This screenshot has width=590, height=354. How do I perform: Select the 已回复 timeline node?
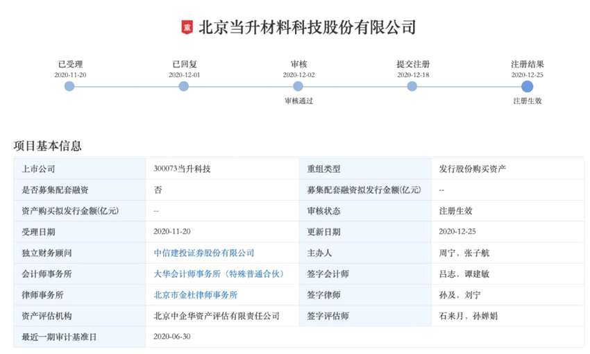point(184,87)
